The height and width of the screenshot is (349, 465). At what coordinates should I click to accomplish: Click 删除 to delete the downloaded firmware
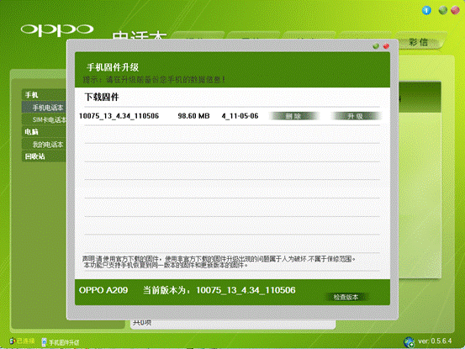(293, 116)
